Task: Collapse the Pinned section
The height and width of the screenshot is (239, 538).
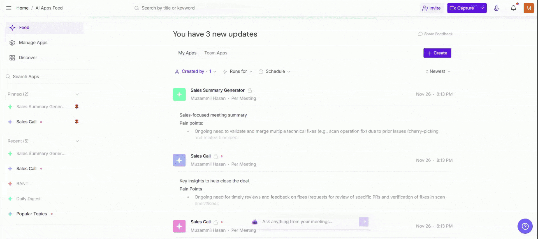Action: pyautogui.click(x=77, y=94)
